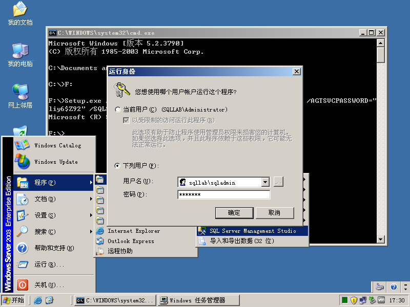Screen dimensions: 410x307
Task: Click cmd window scrollbar up arrow
Action: pyautogui.click(x=381, y=43)
